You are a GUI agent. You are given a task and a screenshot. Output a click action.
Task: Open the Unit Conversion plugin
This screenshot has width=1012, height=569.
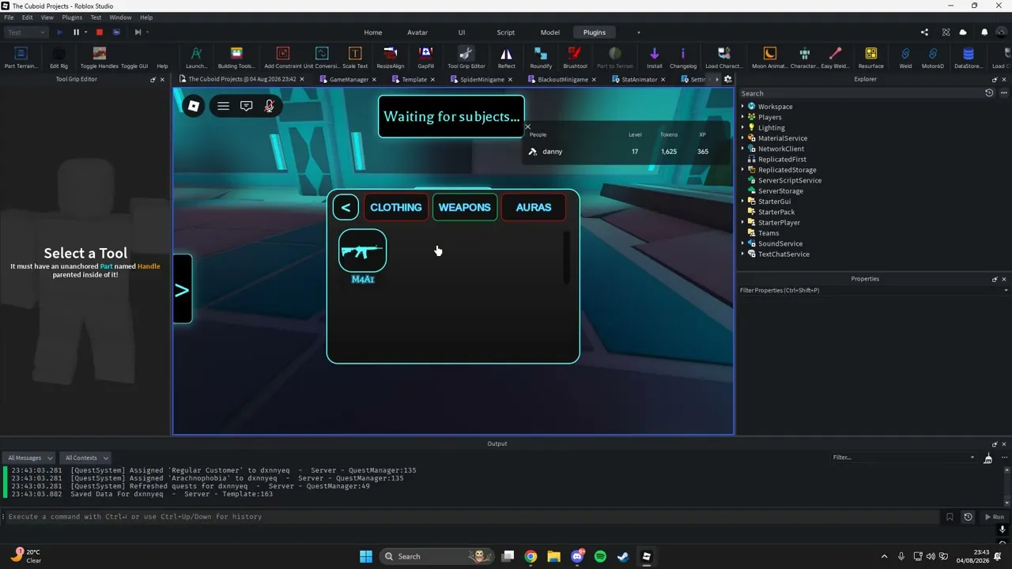click(x=321, y=57)
